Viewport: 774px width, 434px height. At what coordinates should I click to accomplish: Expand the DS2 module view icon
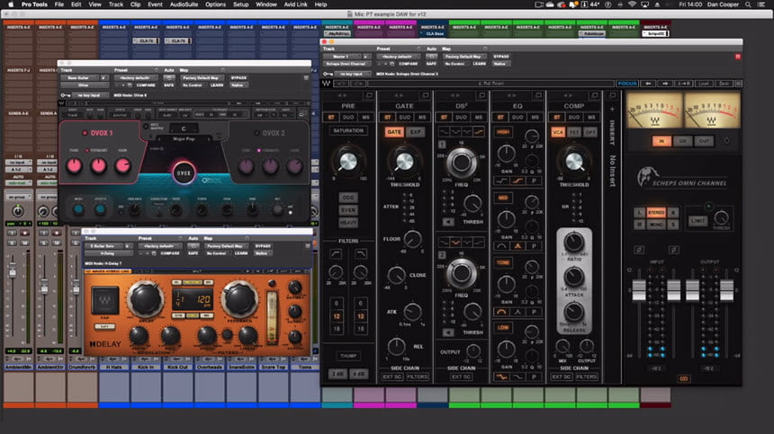click(481, 95)
